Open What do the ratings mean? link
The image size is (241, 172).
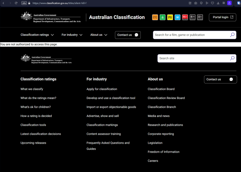38,98
